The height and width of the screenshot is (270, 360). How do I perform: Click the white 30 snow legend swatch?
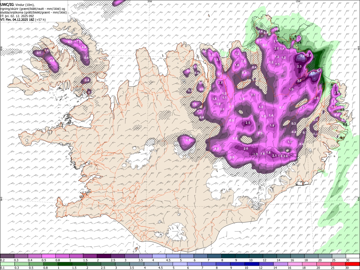point(353,256)
